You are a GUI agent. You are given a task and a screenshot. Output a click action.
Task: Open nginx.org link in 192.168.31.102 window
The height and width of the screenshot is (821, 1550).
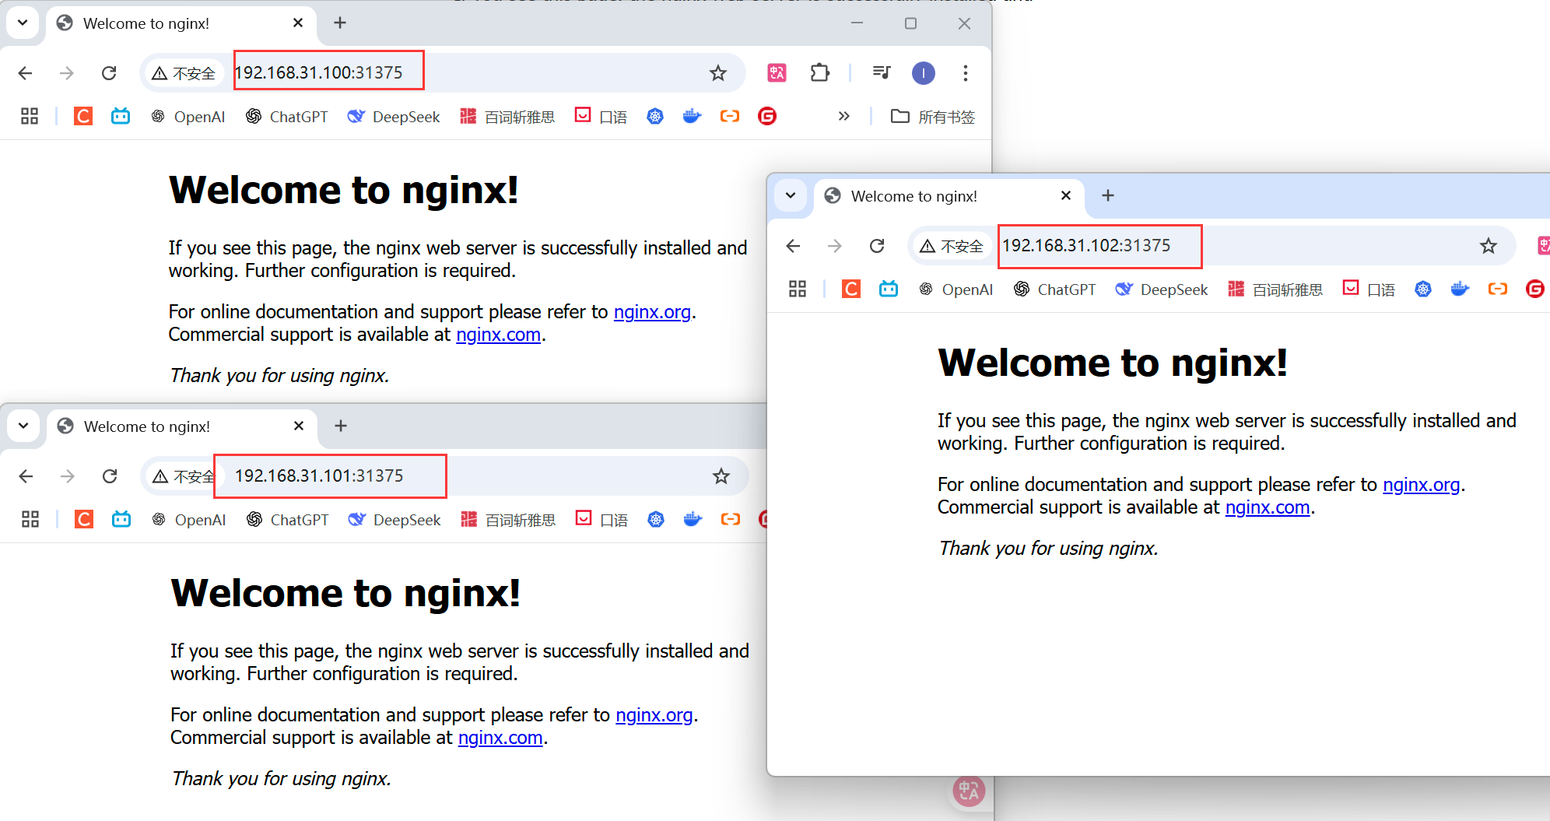coord(1421,485)
